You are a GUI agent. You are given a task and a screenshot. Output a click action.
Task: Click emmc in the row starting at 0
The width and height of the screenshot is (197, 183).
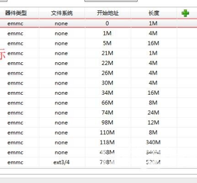(x=15, y=24)
